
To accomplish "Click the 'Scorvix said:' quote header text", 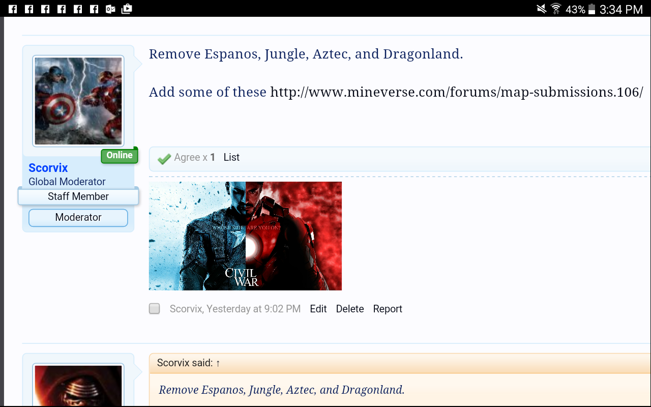I will click(x=185, y=363).
